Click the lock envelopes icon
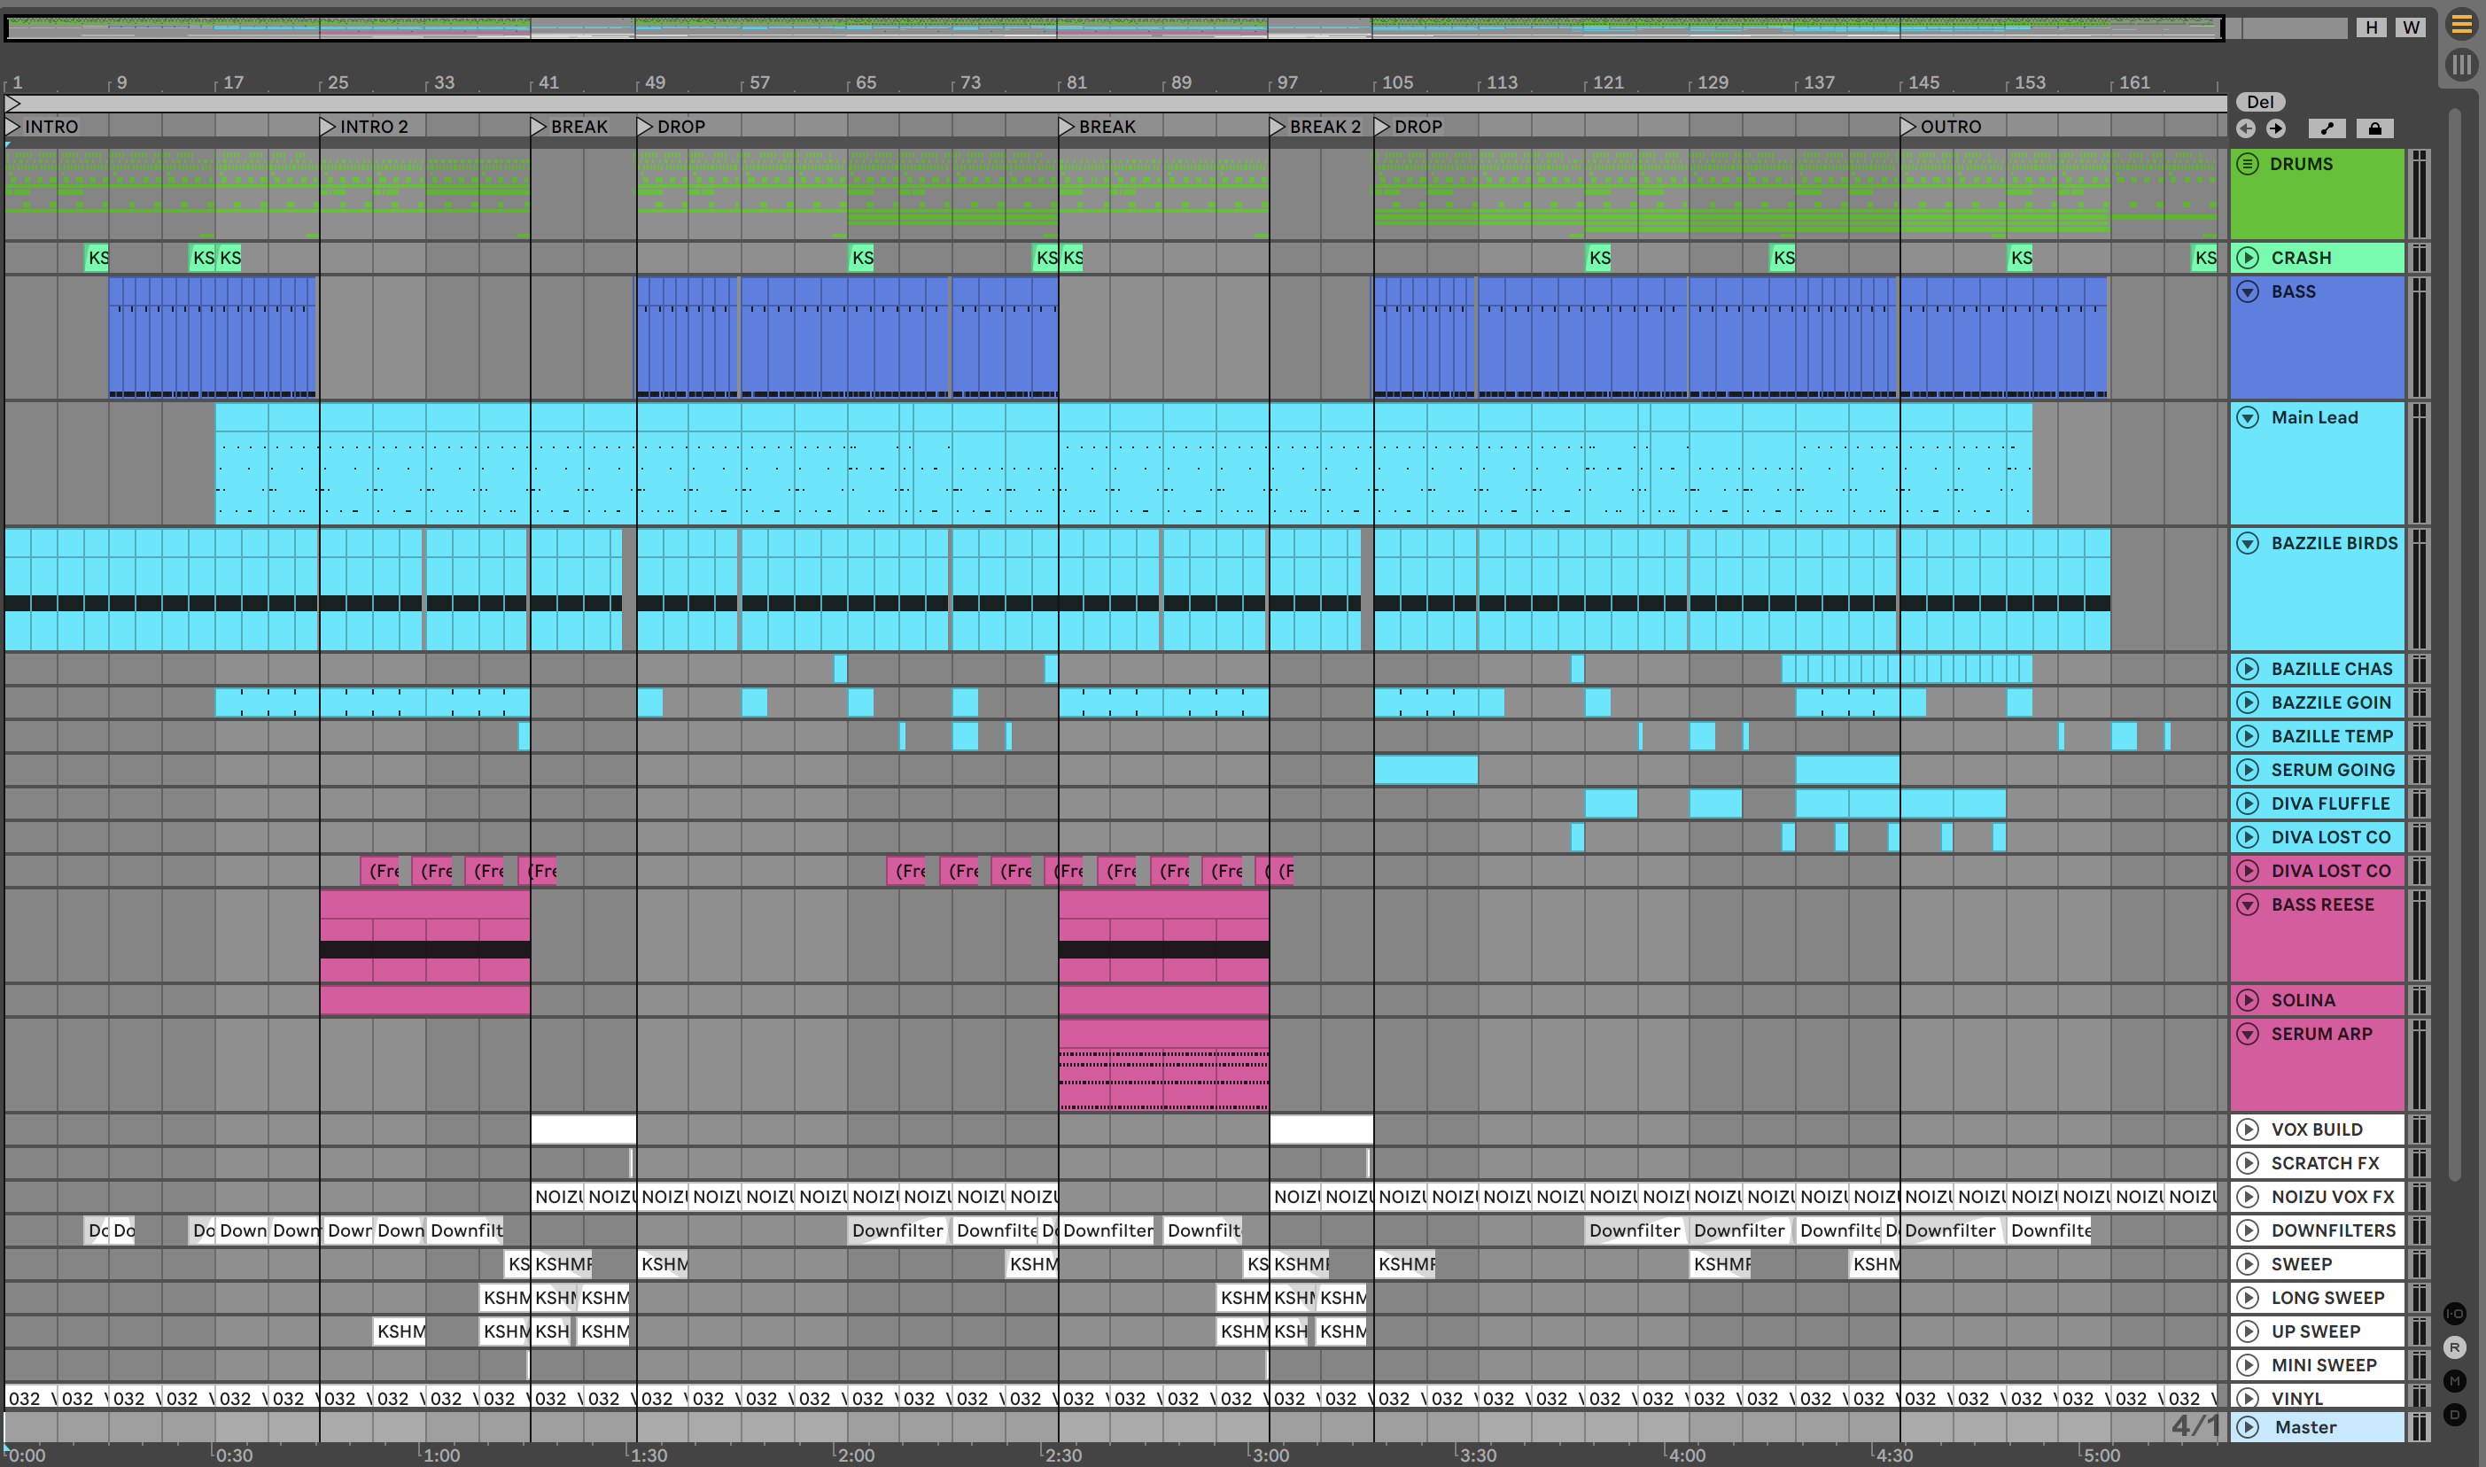Viewport: 2486px width, 1467px height. pyautogui.click(x=2374, y=128)
